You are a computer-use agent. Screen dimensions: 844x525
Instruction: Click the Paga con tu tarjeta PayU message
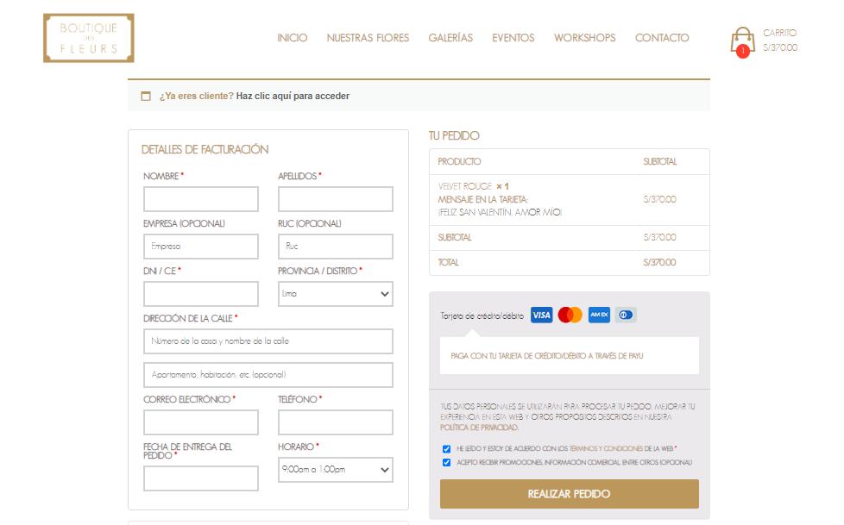tap(547, 356)
